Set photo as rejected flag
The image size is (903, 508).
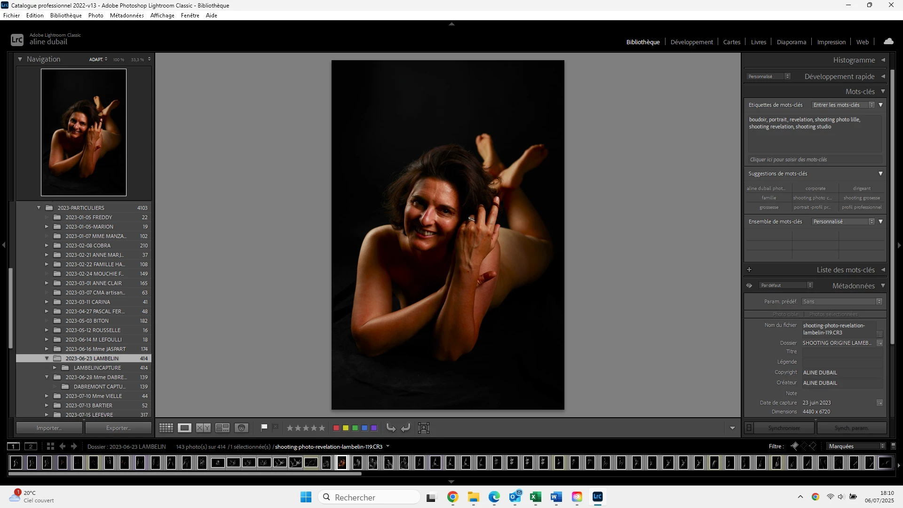[276, 427]
